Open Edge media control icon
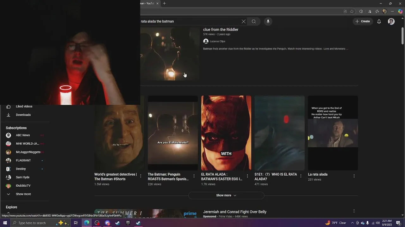 pyautogui.click(x=370, y=11)
